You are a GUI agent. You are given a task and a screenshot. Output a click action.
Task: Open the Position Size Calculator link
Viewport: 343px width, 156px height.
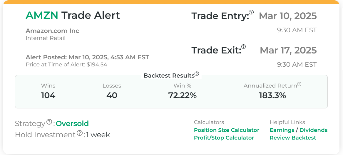coord(227,130)
